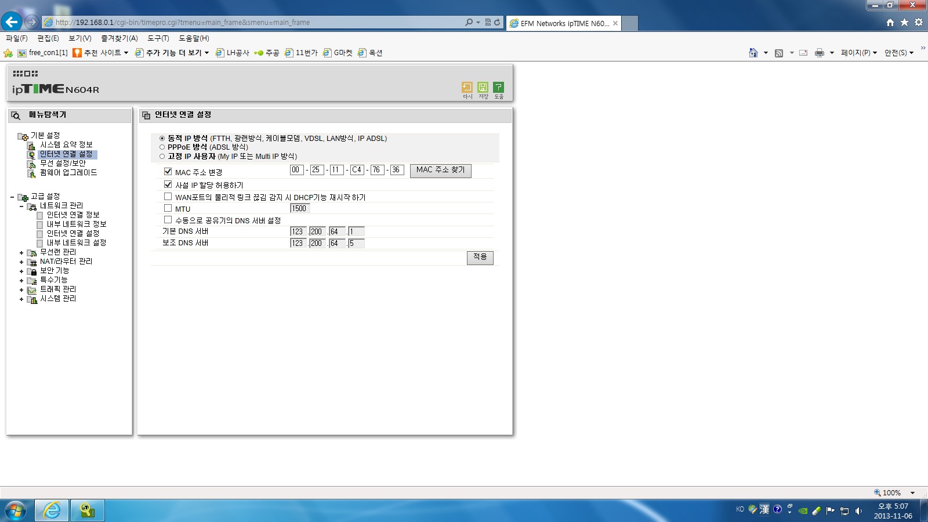This screenshot has height=522, width=928.
Task: Open the Favorites star icon at top right
Action: [x=904, y=23]
